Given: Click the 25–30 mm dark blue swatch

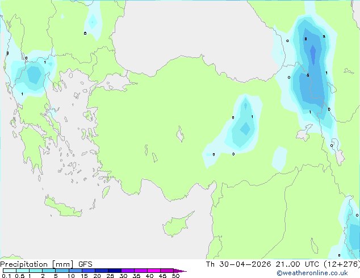Looking at the screenshot, I should 115,271.
